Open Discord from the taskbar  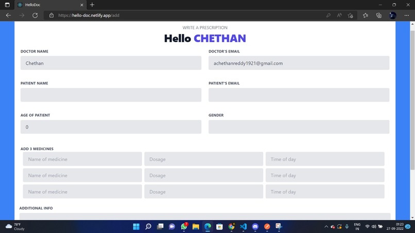tap(255, 227)
